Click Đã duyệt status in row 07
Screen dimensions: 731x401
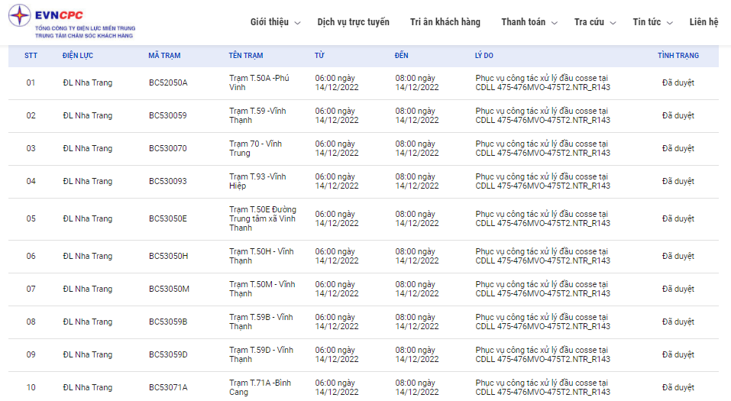(678, 289)
